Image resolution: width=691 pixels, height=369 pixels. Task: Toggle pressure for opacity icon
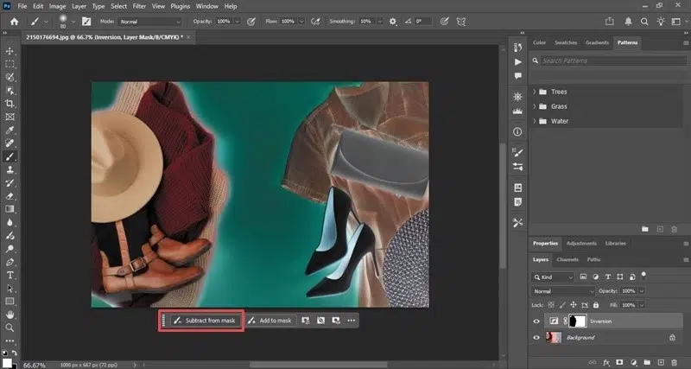(x=251, y=21)
